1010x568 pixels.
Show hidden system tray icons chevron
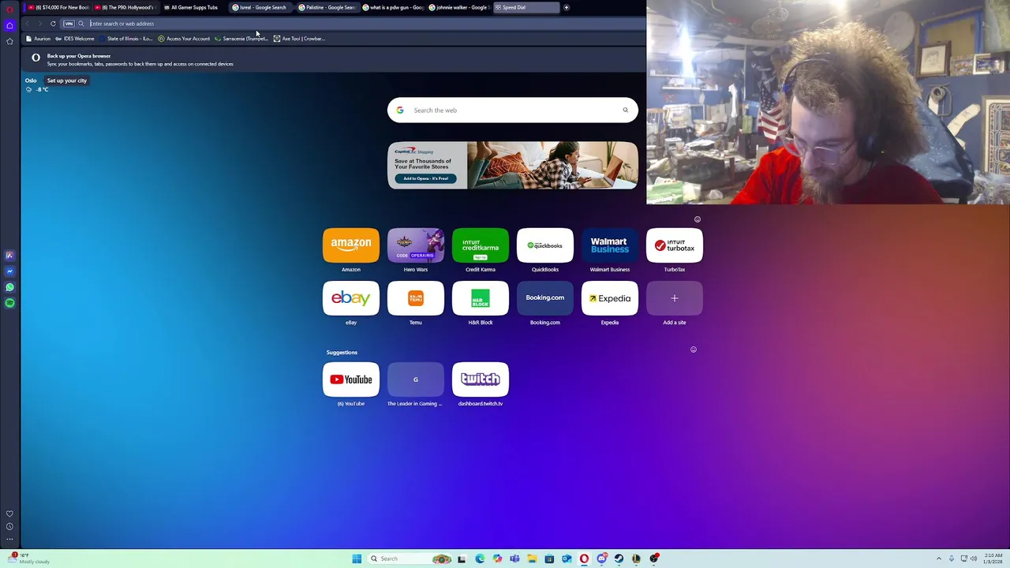click(939, 559)
